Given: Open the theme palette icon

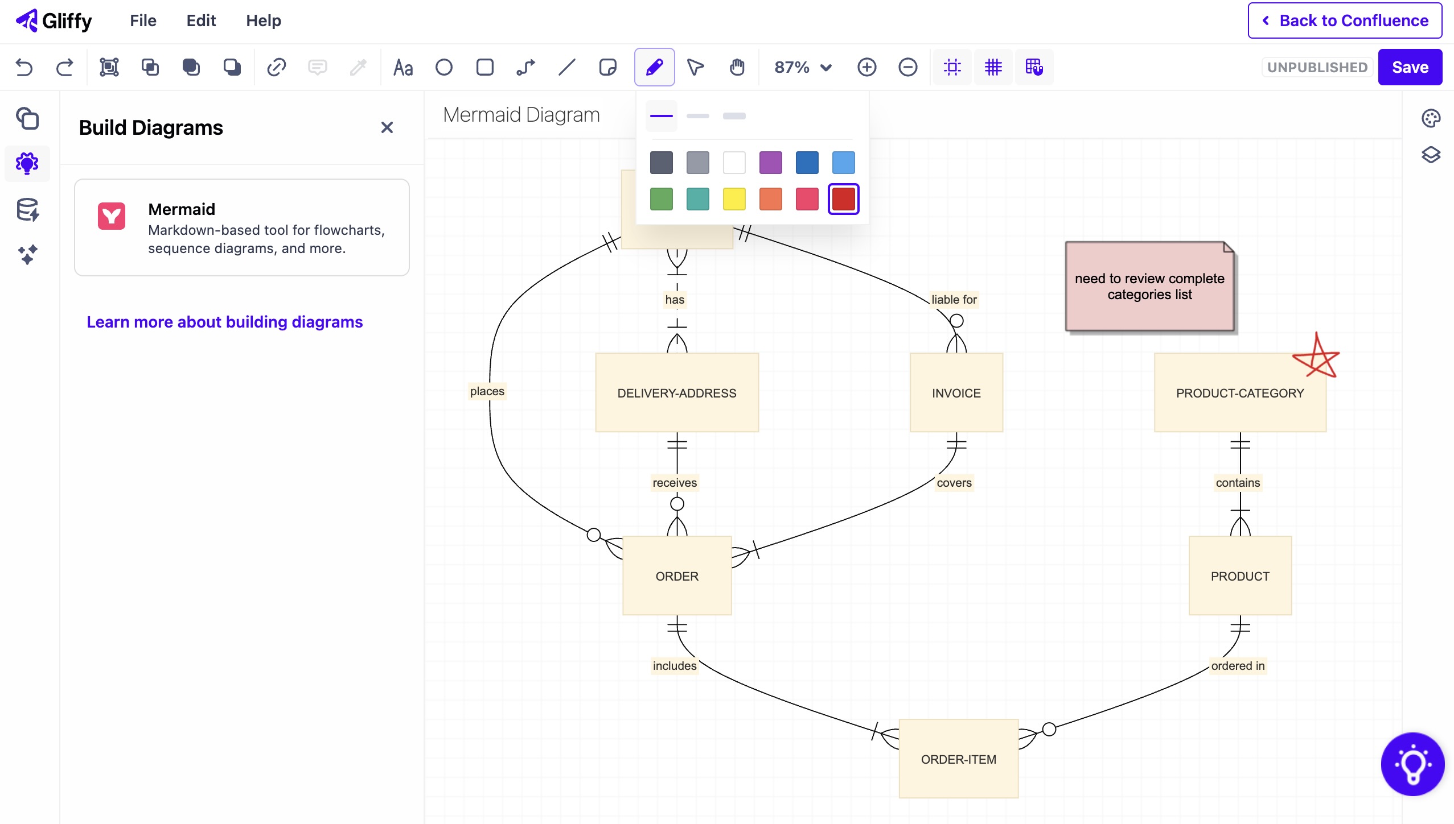Looking at the screenshot, I should point(1430,118).
